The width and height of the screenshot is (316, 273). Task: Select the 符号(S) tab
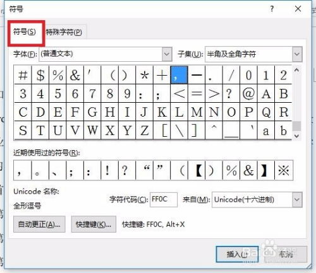(x=25, y=32)
